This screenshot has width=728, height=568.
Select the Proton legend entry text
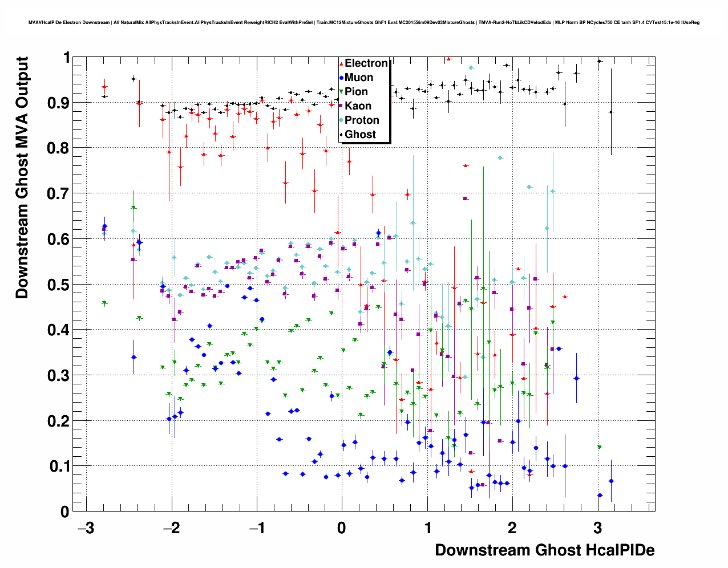coord(362,120)
